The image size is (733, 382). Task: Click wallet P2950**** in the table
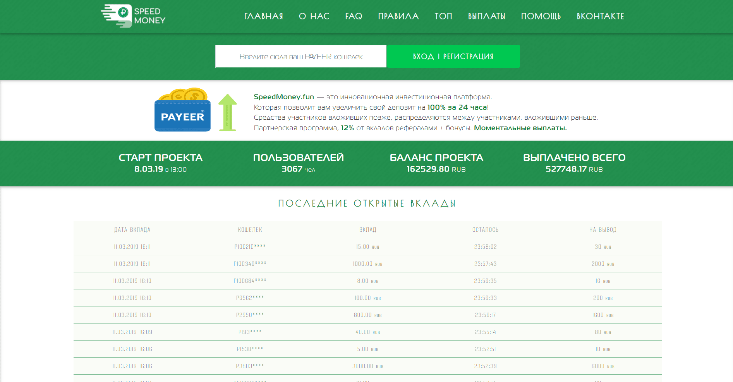coord(250,315)
